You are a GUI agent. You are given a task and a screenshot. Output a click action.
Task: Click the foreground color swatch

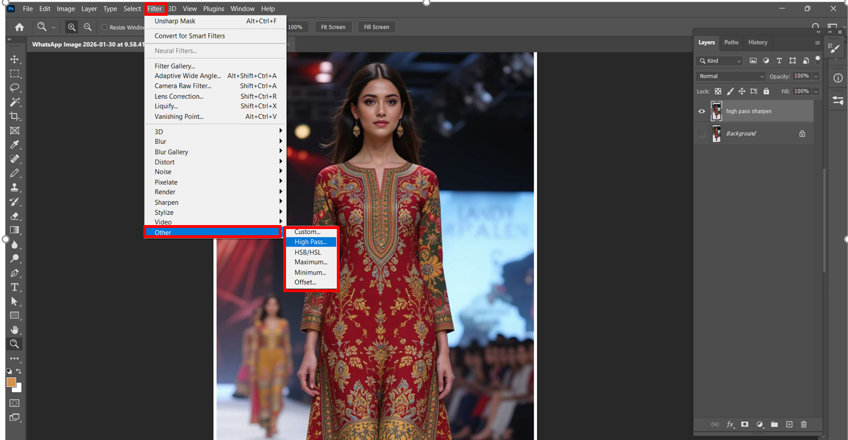11,382
